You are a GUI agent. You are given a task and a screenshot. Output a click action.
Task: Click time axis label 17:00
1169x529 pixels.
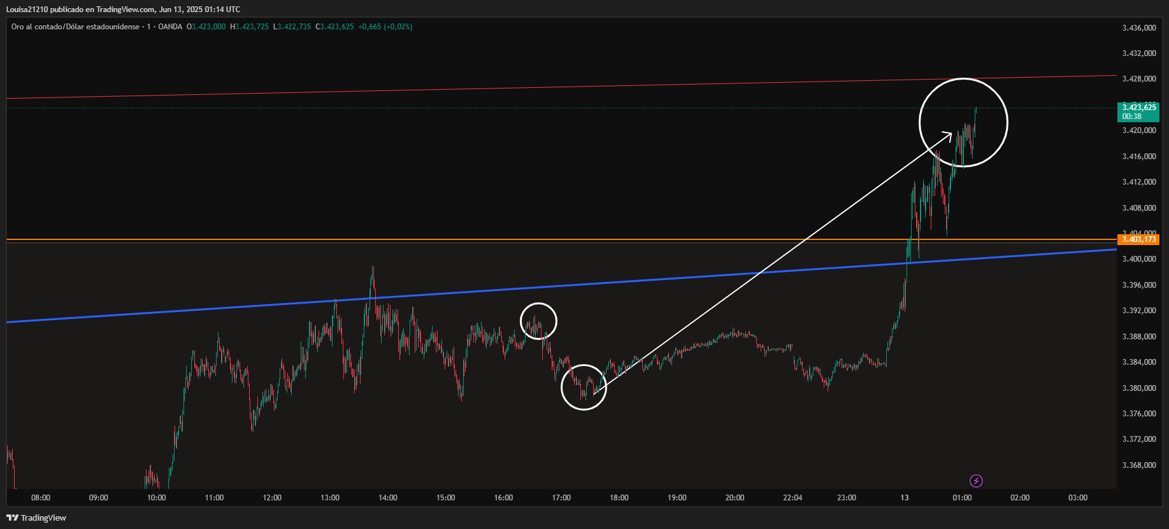[561, 498]
